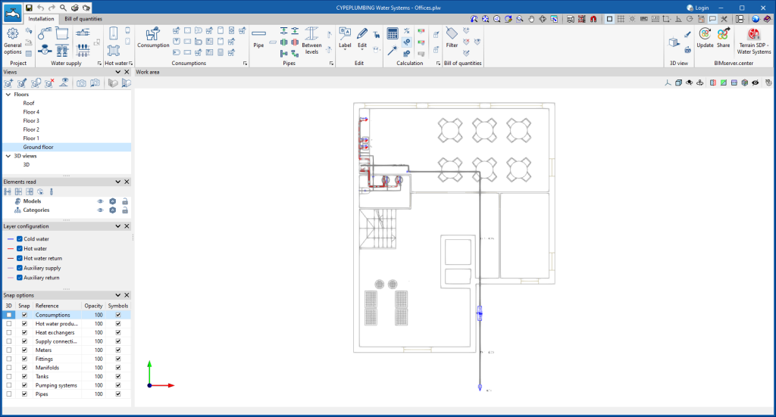The height and width of the screenshot is (417, 776).
Task: Uncheck the Cold water layer checkbox
Action: [x=20, y=238]
